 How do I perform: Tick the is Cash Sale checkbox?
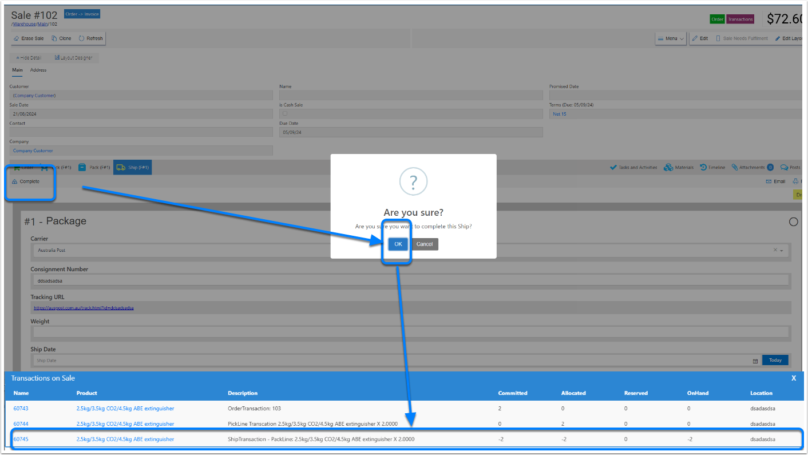pyautogui.click(x=285, y=114)
